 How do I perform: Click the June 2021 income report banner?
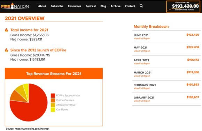(183, 7)
